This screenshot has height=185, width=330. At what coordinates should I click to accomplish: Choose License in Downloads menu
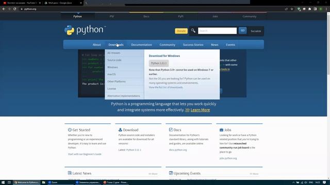click(124, 88)
